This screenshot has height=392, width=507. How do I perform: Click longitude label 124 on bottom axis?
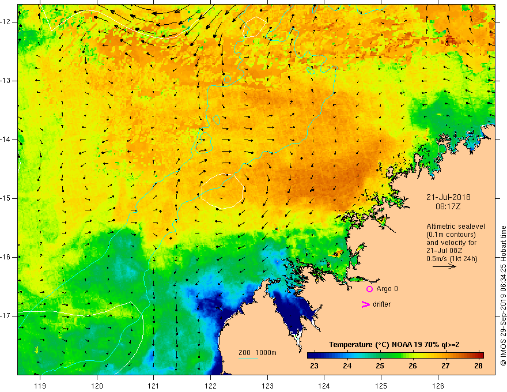(324, 386)
